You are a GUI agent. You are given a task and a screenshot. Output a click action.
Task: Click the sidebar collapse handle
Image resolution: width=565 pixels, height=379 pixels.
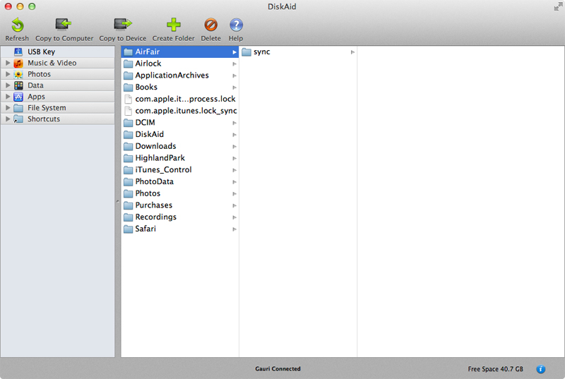117,202
